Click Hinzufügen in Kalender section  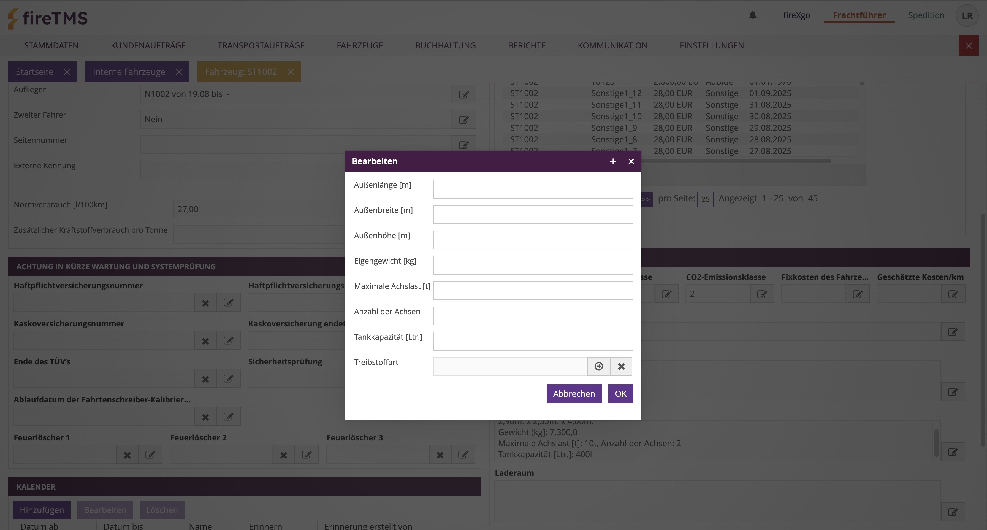42,510
